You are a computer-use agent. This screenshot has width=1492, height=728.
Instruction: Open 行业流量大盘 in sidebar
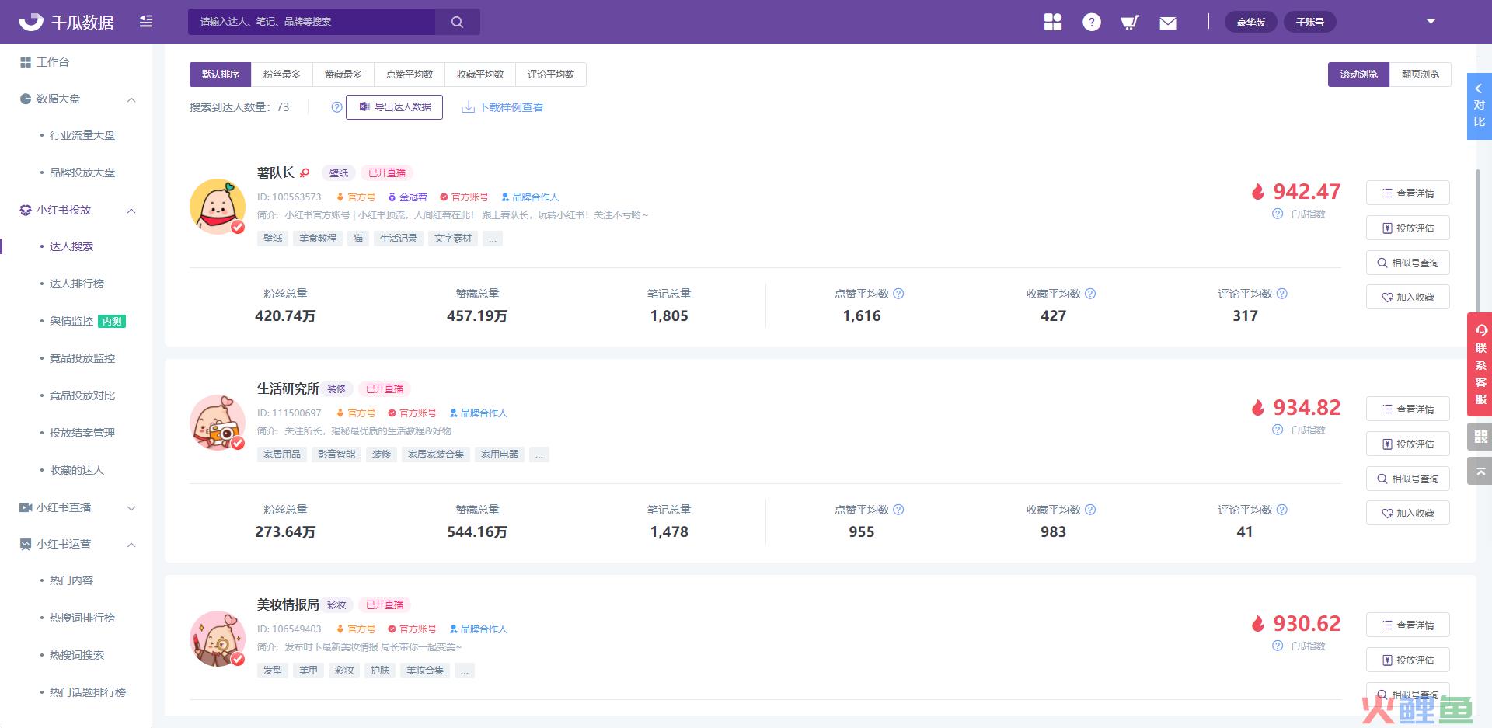(82, 135)
